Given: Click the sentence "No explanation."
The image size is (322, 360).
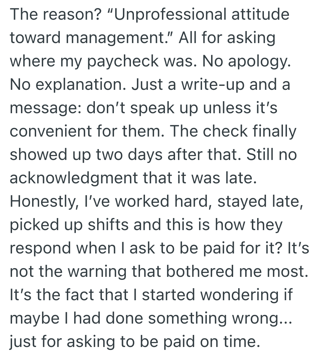Looking at the screenshot, I should click(68, 85).
